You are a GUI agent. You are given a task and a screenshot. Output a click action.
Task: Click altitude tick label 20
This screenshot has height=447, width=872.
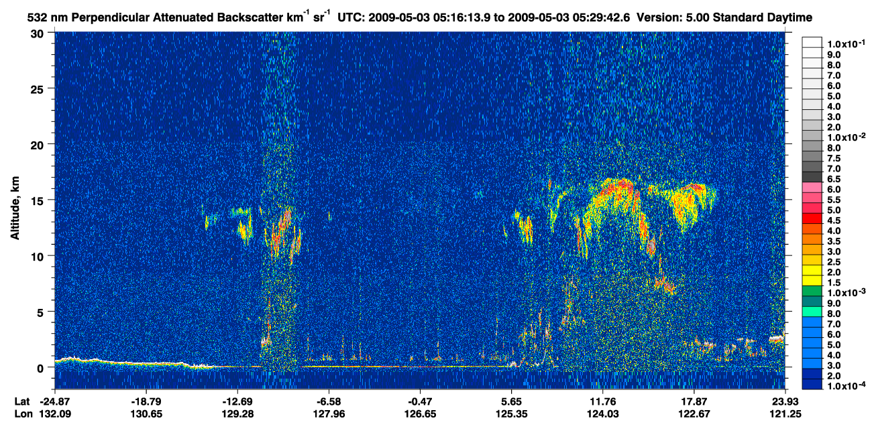coord(38,145)
